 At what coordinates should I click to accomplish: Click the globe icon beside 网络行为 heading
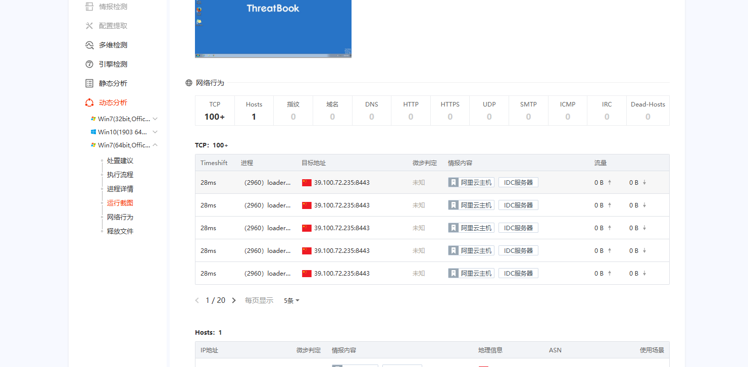[x=189, y=83]
